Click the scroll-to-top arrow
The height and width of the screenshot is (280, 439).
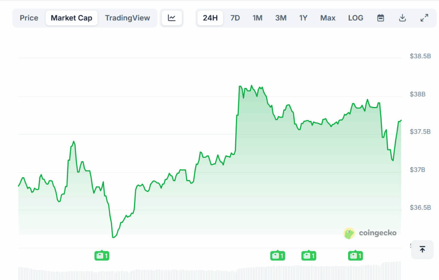422,250
